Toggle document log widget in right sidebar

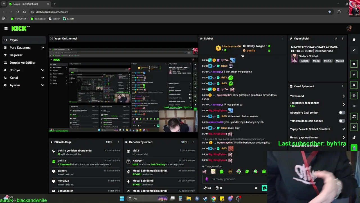354,85
